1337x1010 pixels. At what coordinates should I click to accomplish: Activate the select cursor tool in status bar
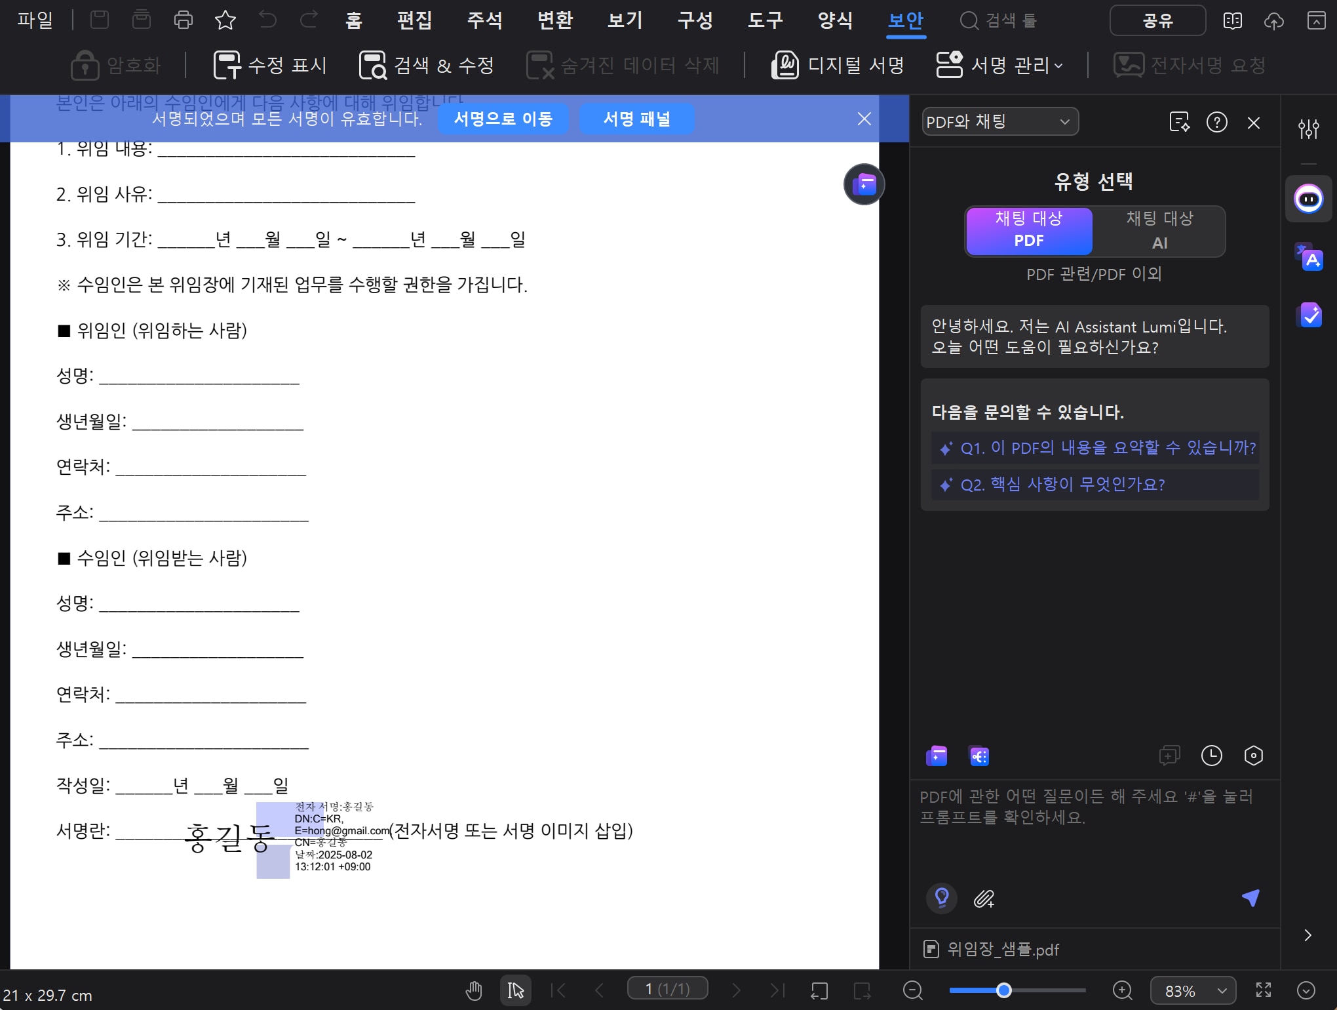click(x=516, y=990)
